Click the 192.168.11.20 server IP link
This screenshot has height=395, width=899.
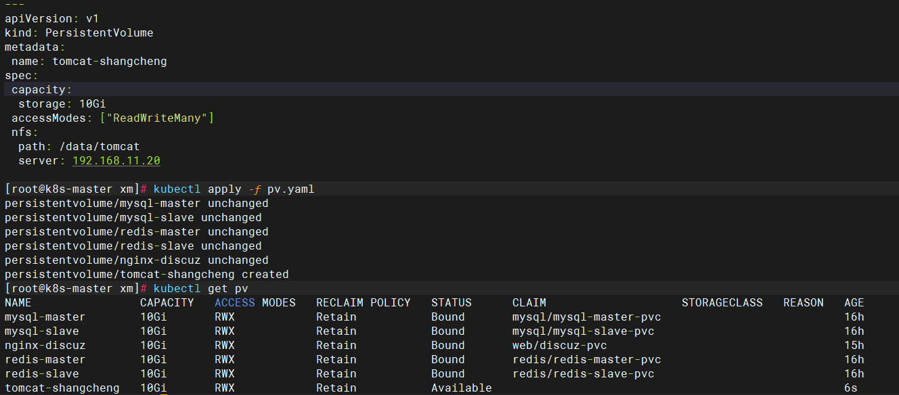point(116,161)
